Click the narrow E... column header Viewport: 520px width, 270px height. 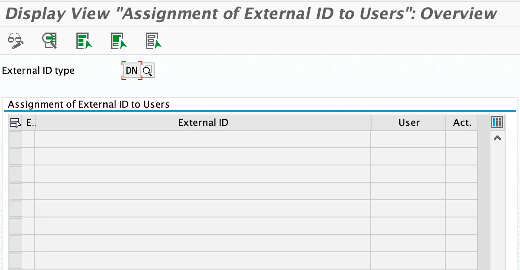tap(29, 123)
